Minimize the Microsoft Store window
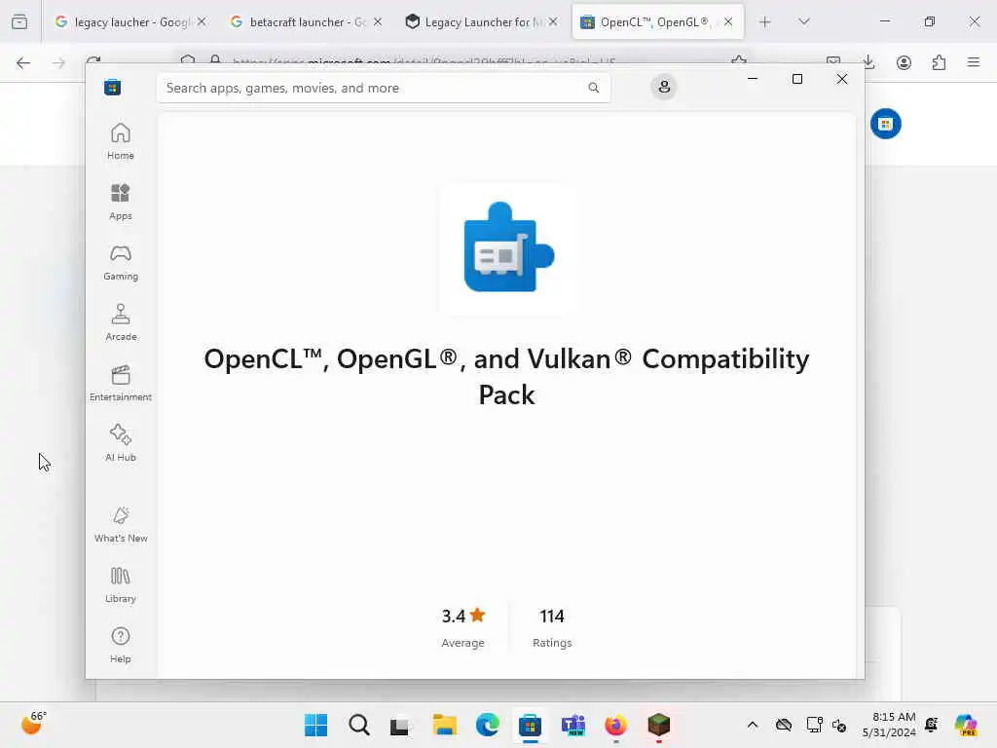 (x=753, y=79)
